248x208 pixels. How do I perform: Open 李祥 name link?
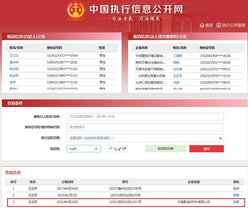click(x=12, y=82)
